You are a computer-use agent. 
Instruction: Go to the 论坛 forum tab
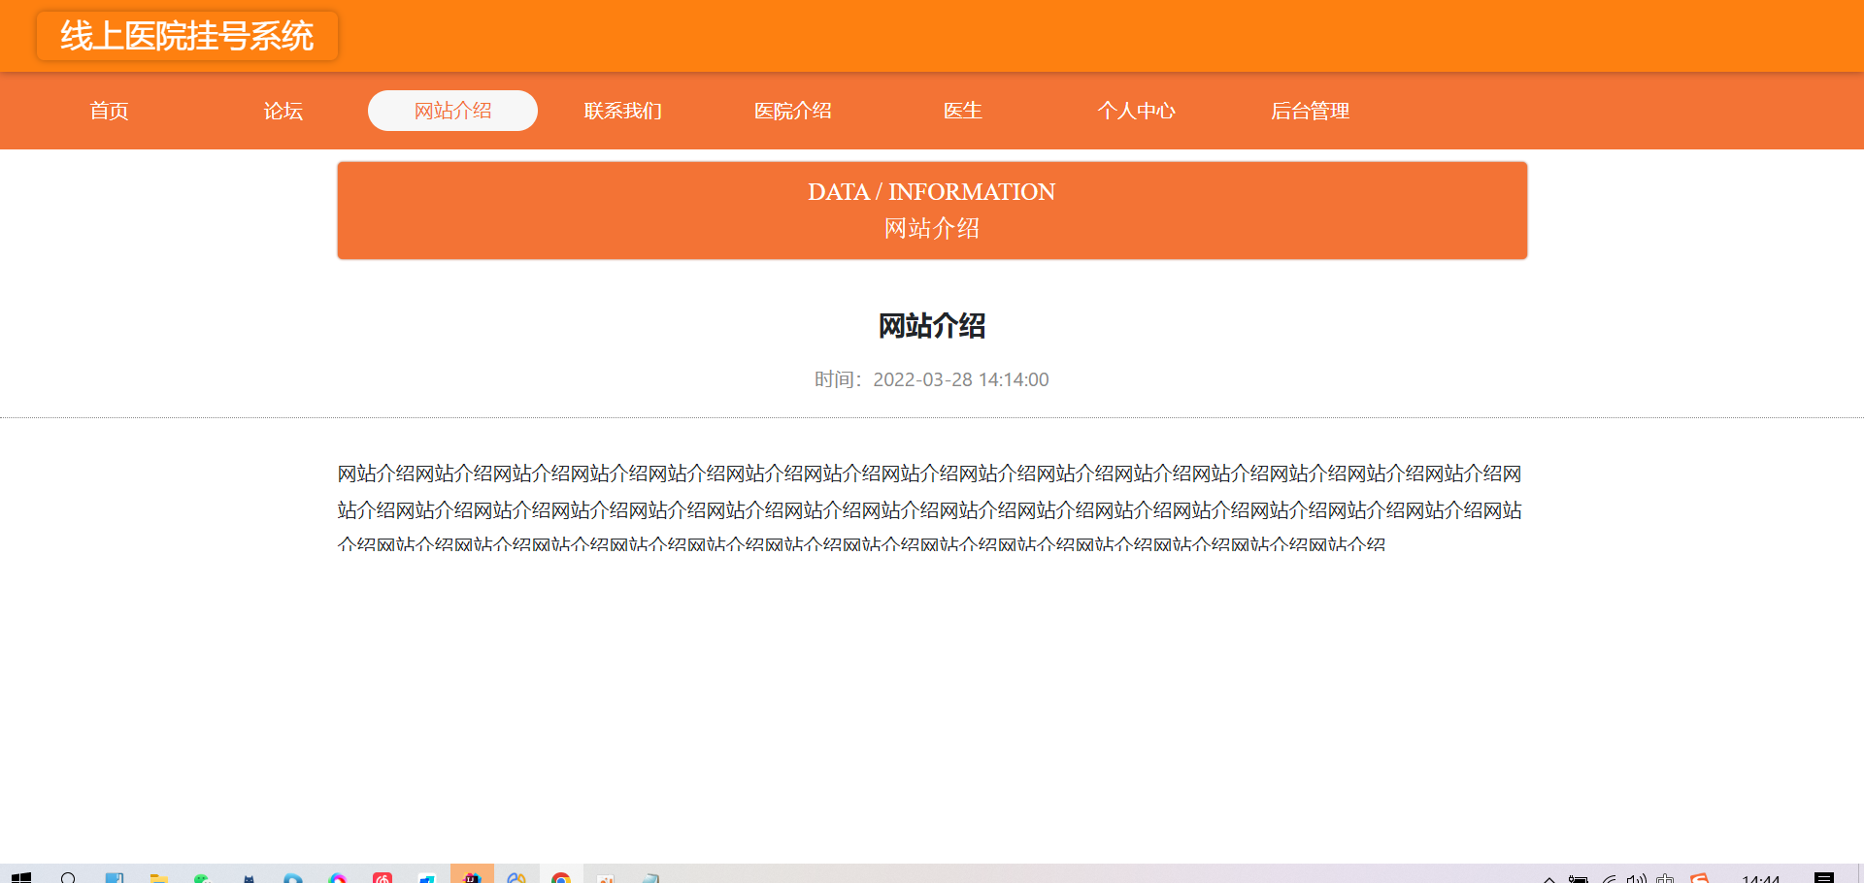[283, 111]
